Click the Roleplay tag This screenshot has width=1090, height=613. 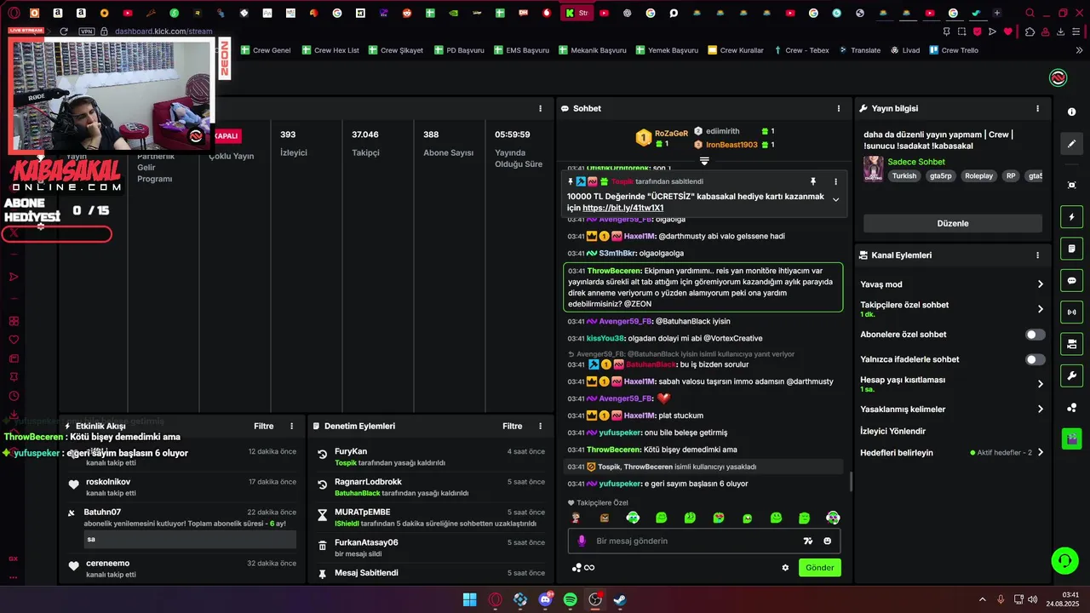[978, 176]
